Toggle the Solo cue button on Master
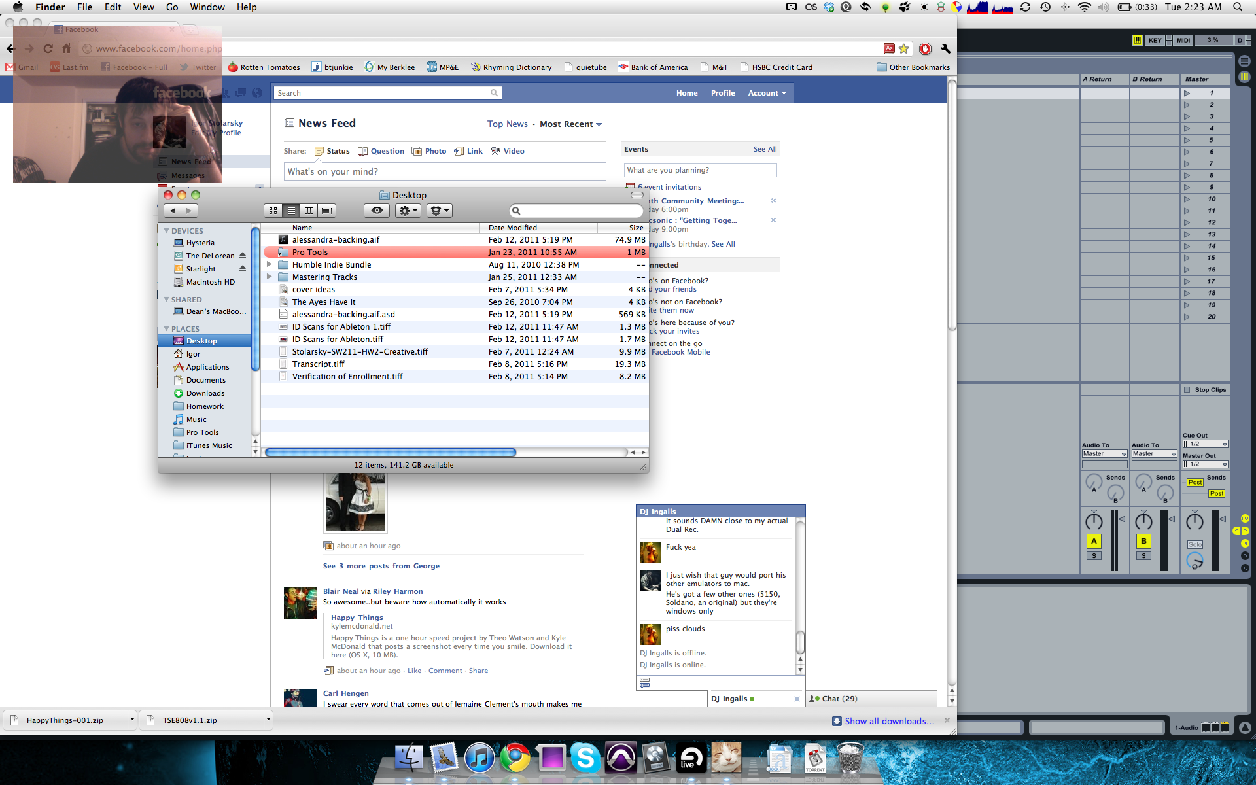1256x785 pixels. tap(1195, 544)
